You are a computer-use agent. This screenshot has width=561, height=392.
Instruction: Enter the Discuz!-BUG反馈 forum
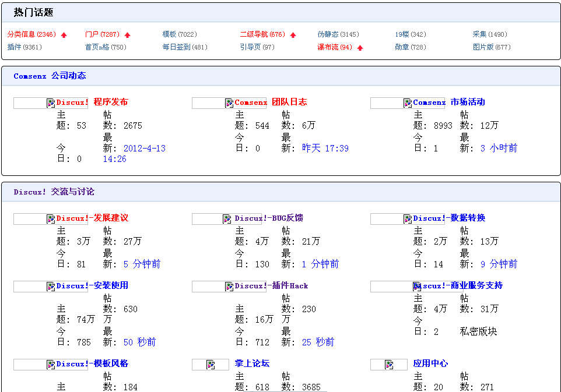[x=269, y=218]
